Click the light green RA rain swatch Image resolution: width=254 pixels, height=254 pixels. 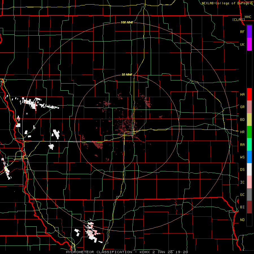(x=249, y=144)
